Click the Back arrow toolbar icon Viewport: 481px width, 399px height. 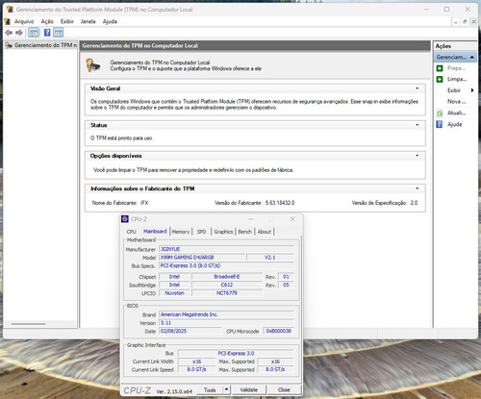click(9, 33)
